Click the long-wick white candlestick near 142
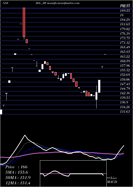The width and height of the screenshot is (133, 187). click(96, 97)
